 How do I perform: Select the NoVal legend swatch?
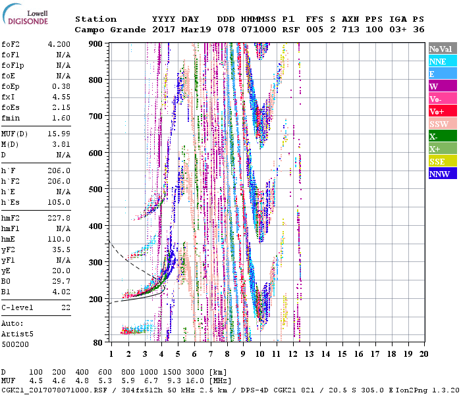443,49
